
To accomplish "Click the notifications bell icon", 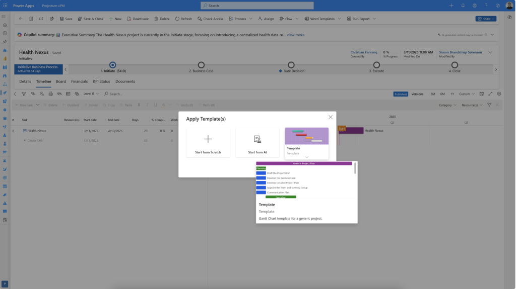I will click(463, 6).
